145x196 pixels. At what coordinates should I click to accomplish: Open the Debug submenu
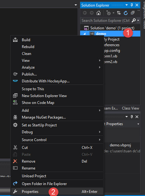tap(58, 132)
